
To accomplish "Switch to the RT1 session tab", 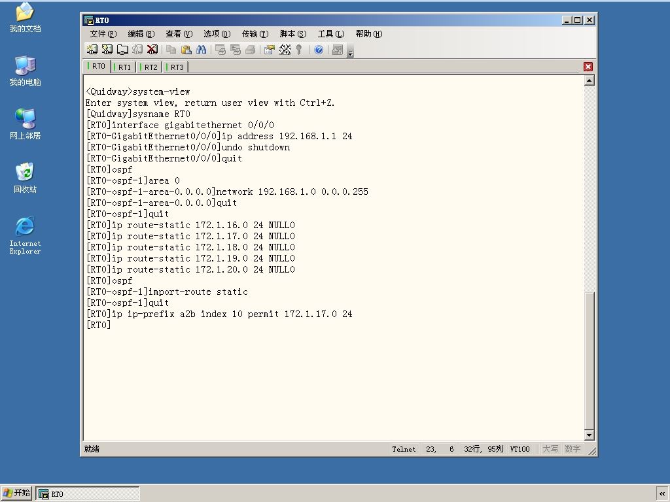I will coord(124,67).
